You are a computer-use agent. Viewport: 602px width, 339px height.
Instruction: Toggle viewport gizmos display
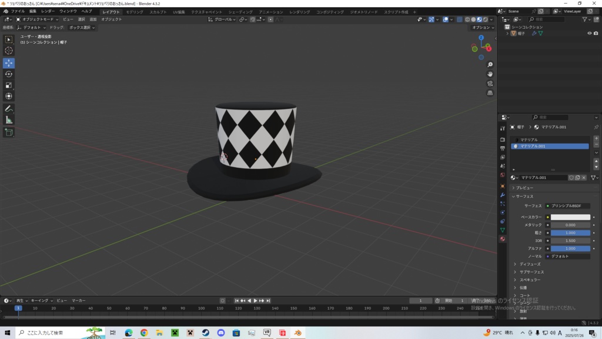click(x=431, y=19)
